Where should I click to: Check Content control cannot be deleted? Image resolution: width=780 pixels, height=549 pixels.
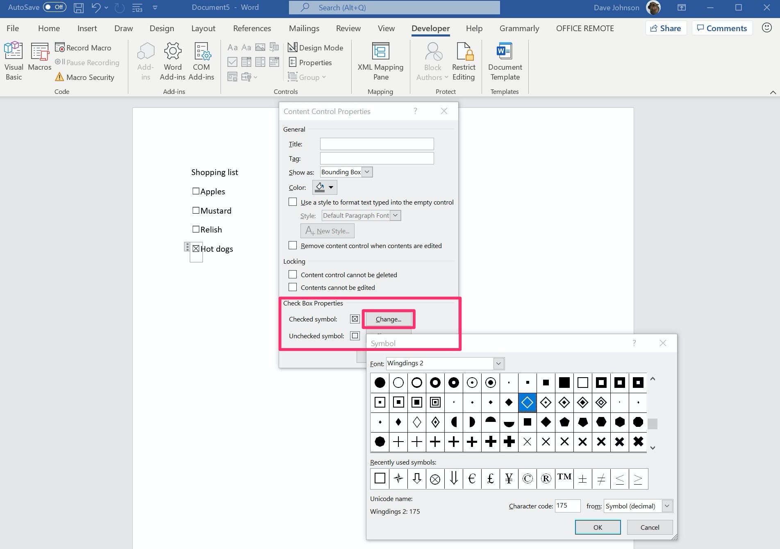[293, 274]
